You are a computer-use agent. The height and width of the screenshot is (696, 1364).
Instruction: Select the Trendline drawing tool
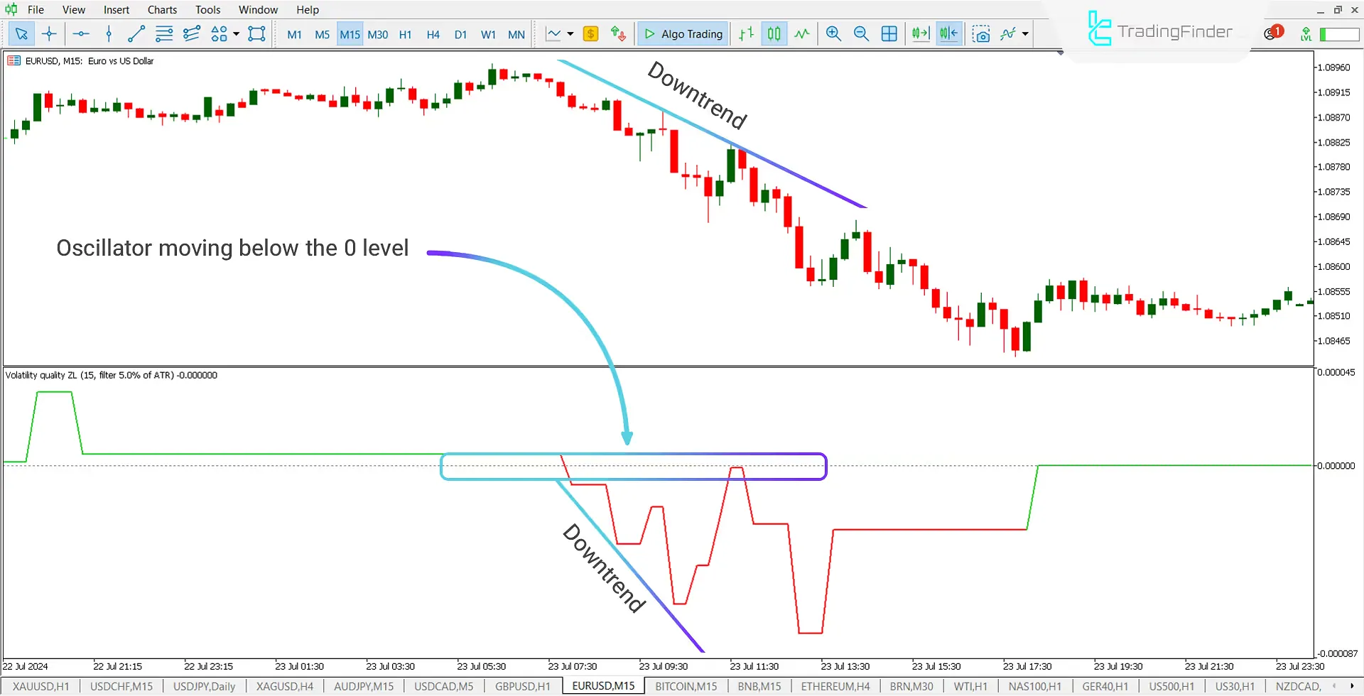pos(136,33)
